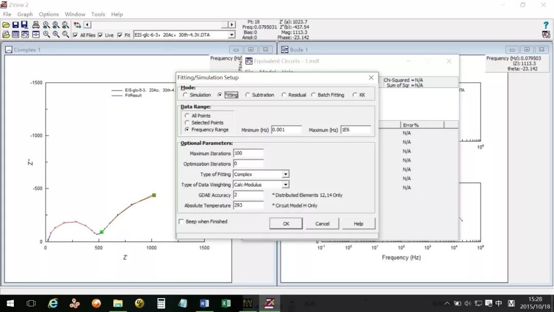Click the plain magnifier B zoom icon

click(x=56, y=34)
